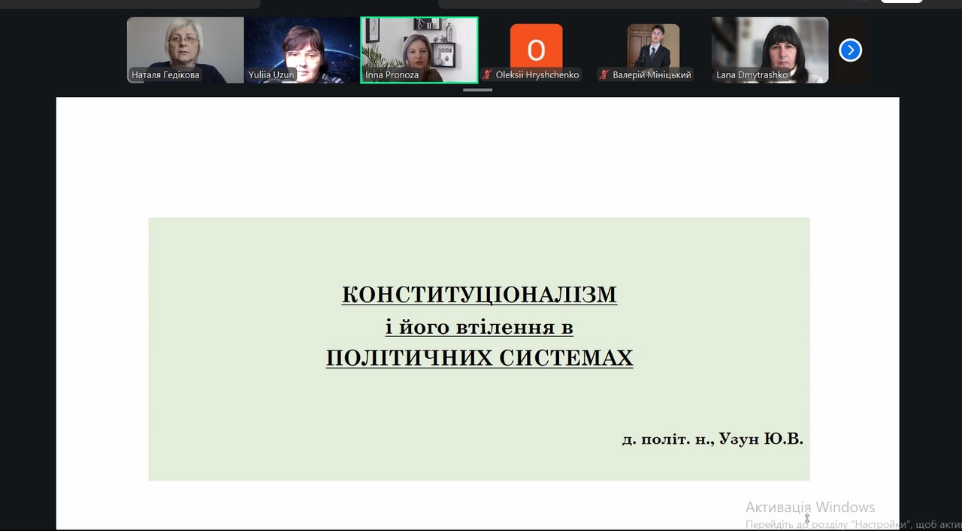Click the "Наталя Гедікова" name label
This screenshot has height=531, width=962.
(x=165, y=75)
